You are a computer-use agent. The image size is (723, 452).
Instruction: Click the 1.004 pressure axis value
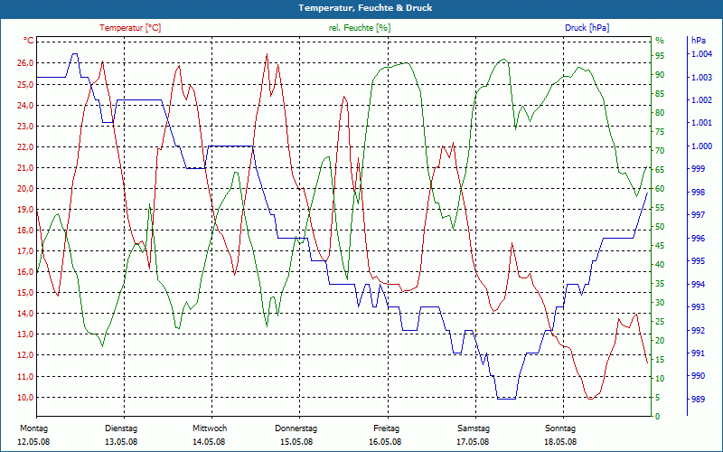pyautogui.click(x=701, y=54)
